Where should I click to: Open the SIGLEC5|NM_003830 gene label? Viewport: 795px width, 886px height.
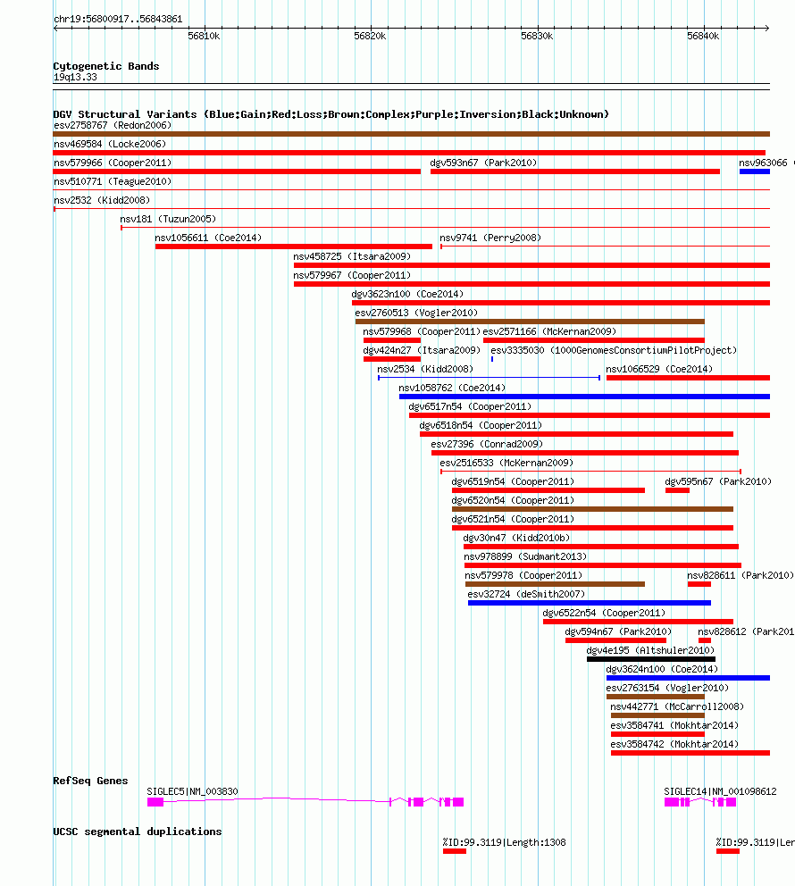pos(192,791)
